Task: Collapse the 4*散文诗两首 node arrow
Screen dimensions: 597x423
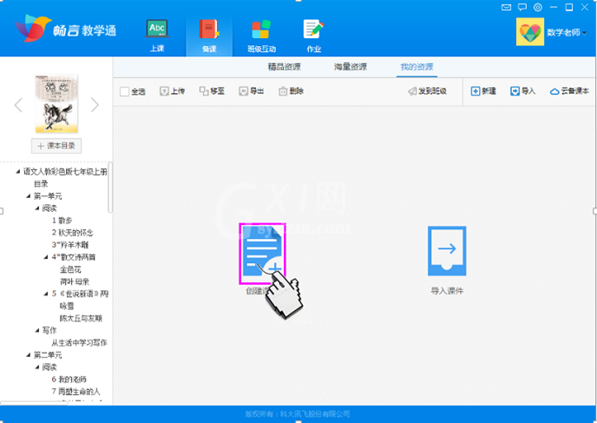Action: point(46,257)
